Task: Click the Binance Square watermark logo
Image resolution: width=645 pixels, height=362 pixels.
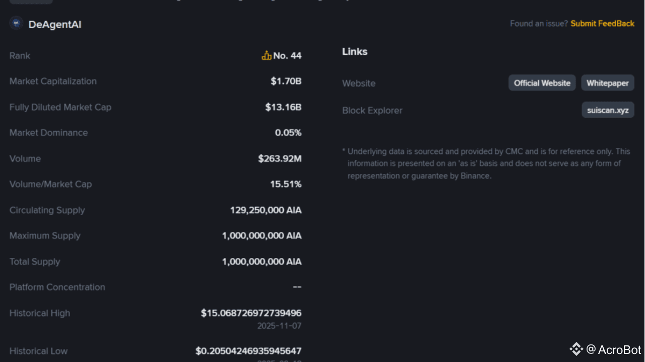Action: point(576,349)
